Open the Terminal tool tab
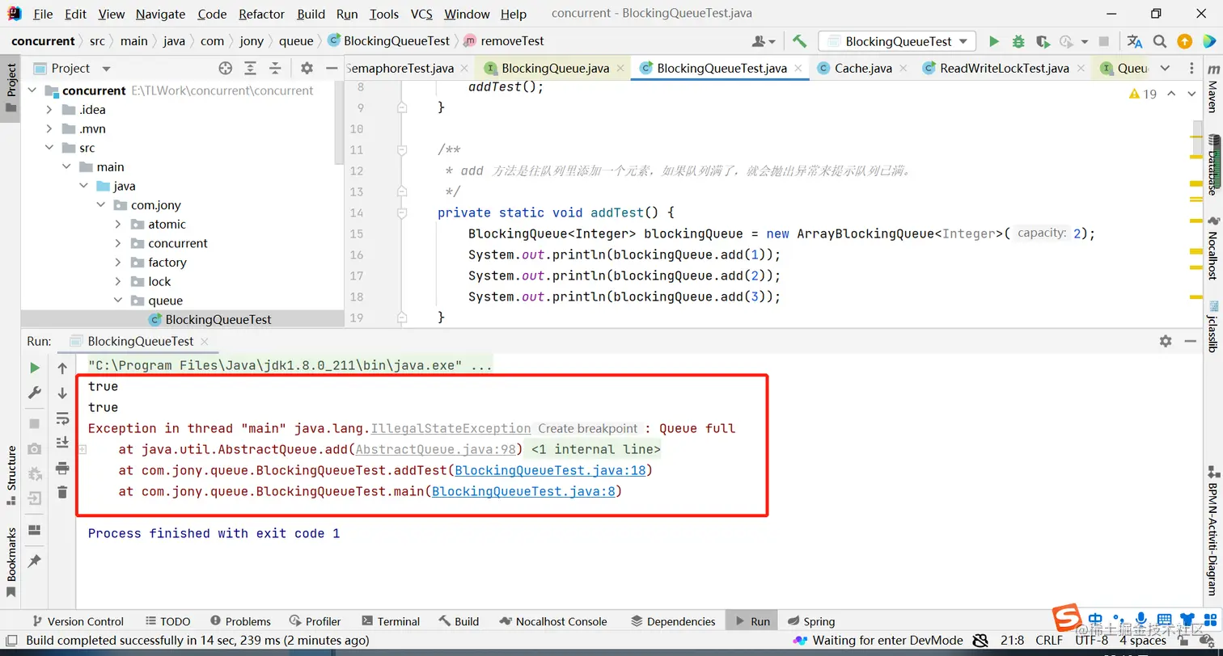 click(391, 621)
